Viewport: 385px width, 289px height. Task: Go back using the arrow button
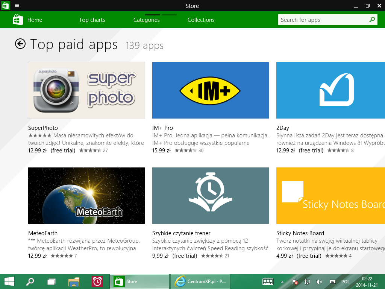click(20, 44)
